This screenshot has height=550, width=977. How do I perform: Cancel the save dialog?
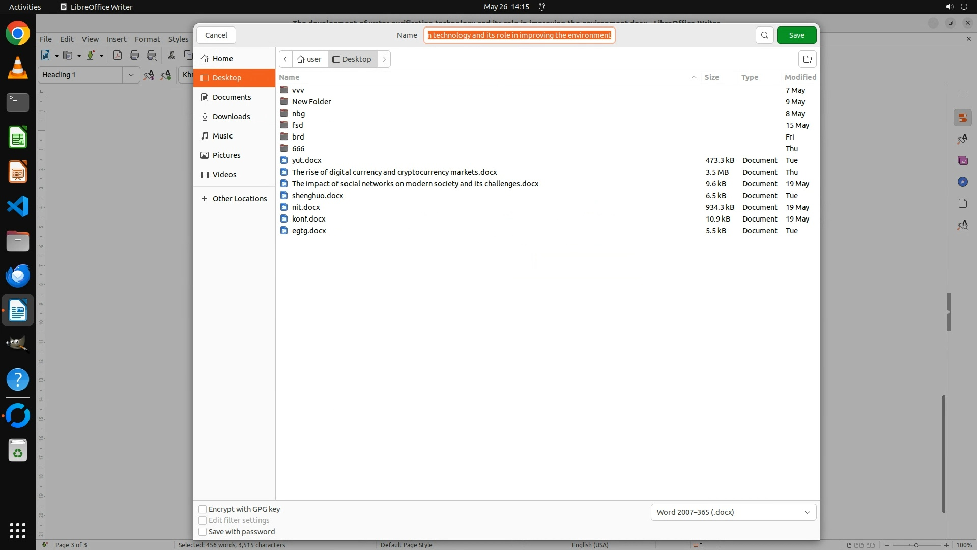click(x=216, y=35)
